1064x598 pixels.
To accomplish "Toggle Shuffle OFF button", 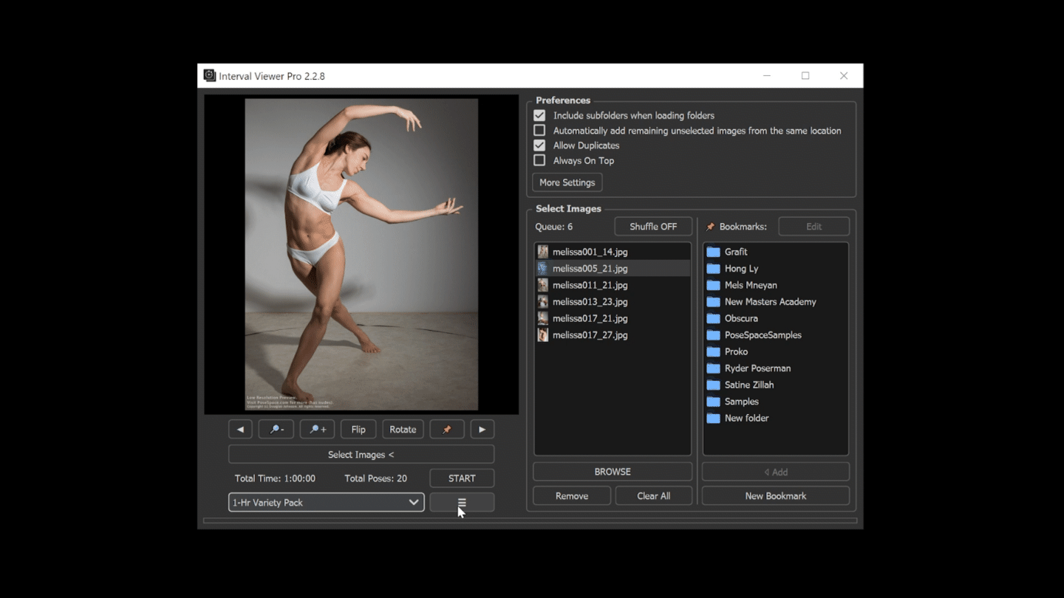I will coord(653,227).
